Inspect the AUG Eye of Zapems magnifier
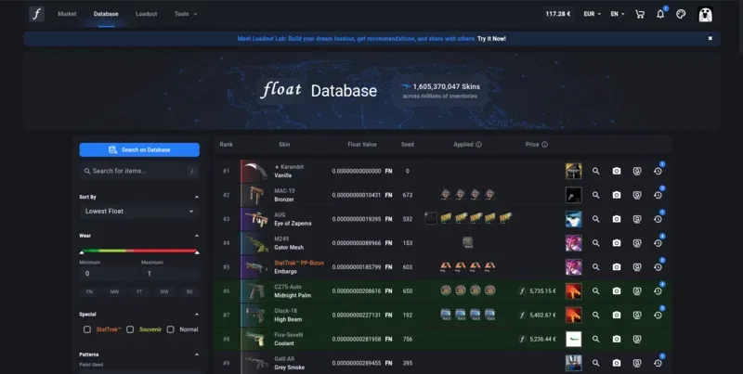Screen dimensions: 743x374 pyautogui.click(x=595, y=219)
